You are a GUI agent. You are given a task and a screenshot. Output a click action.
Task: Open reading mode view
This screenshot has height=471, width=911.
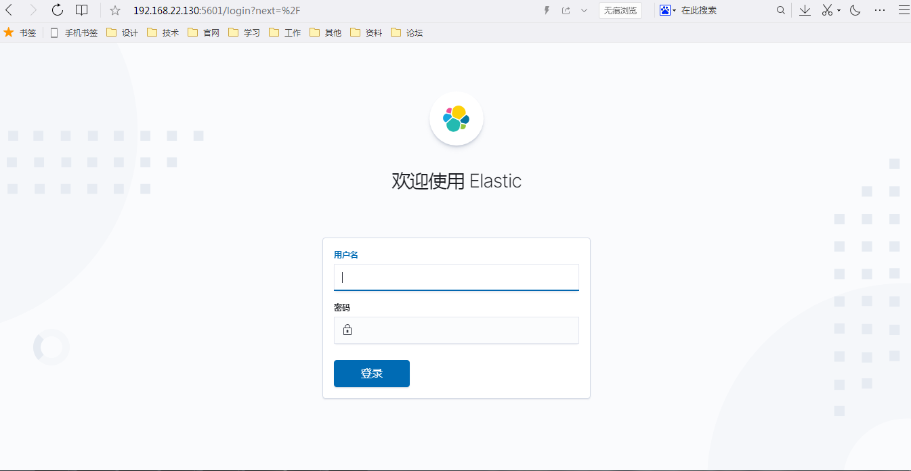pyautogui.click(x=81, y=10)
